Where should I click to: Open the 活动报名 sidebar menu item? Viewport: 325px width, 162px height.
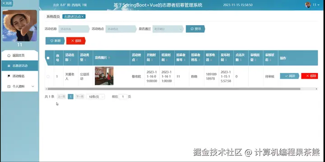pos(19,76)
